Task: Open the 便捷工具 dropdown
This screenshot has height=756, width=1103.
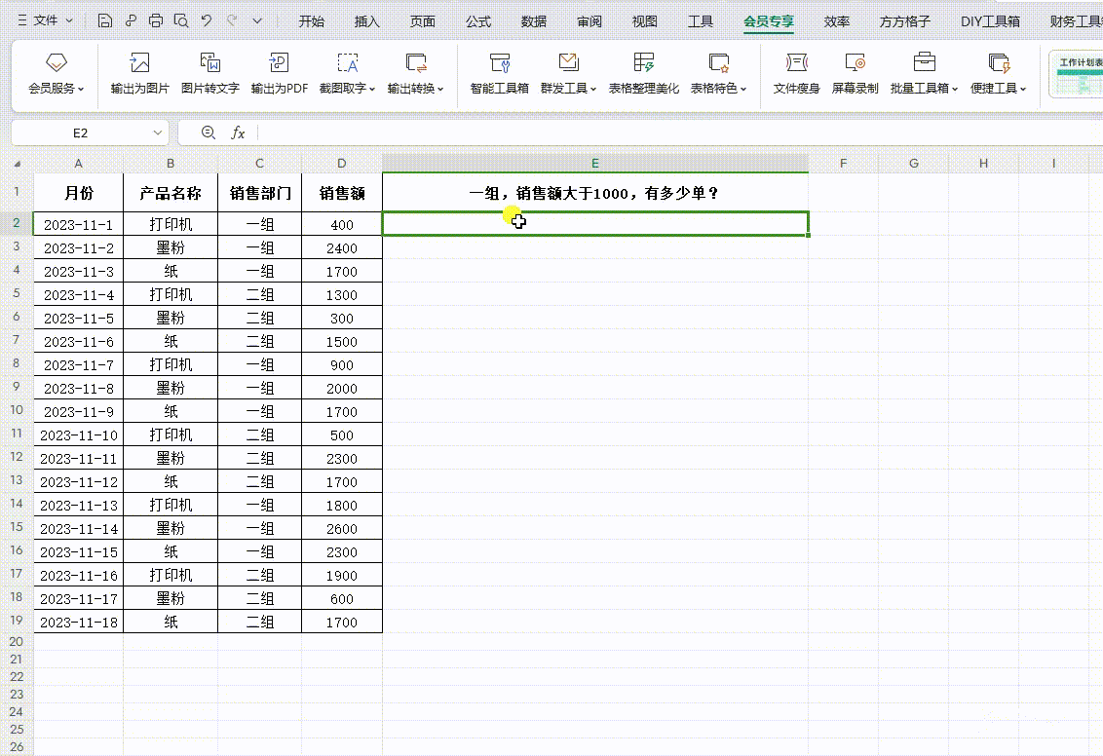Action: [x=998, y=73]
